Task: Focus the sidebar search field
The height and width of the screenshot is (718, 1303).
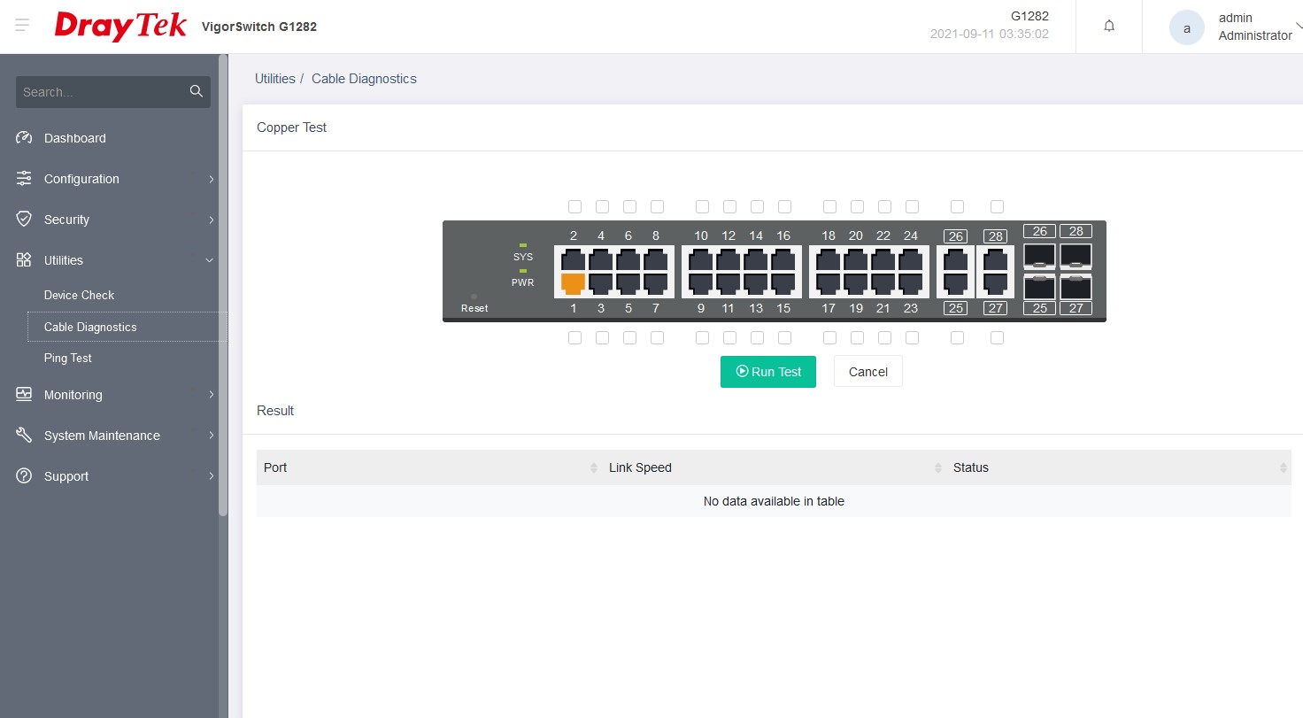Action: click(102, 92)
